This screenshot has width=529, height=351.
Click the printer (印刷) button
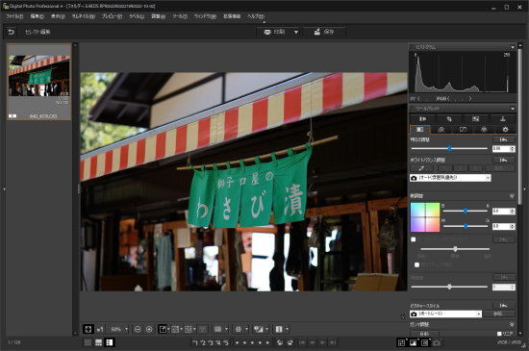pyautogui.click(x=275, y=32)
